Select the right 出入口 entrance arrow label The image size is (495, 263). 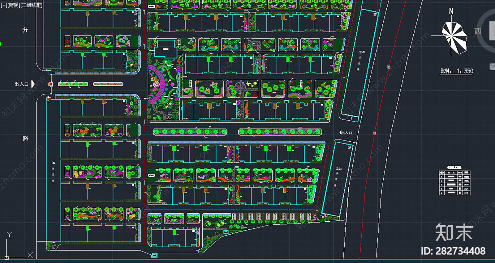point(346,133)
